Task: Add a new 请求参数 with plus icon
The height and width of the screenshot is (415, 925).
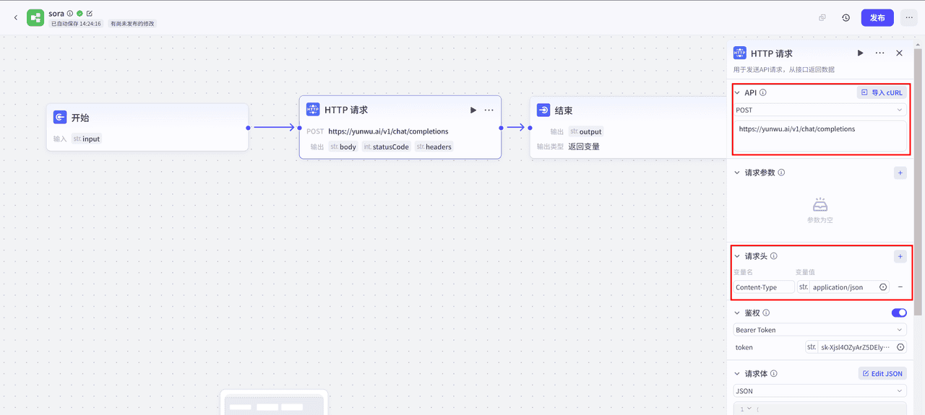Action: [900, 172]
